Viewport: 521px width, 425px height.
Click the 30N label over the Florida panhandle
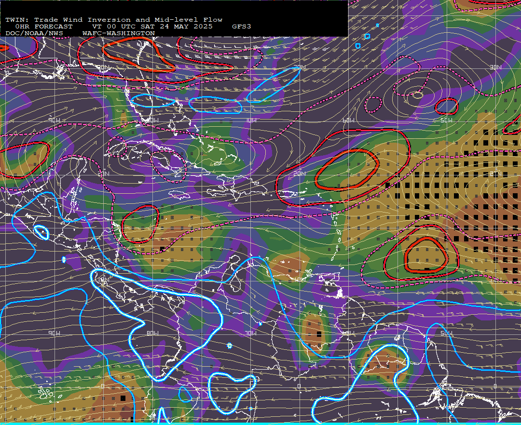coord(103,67)
